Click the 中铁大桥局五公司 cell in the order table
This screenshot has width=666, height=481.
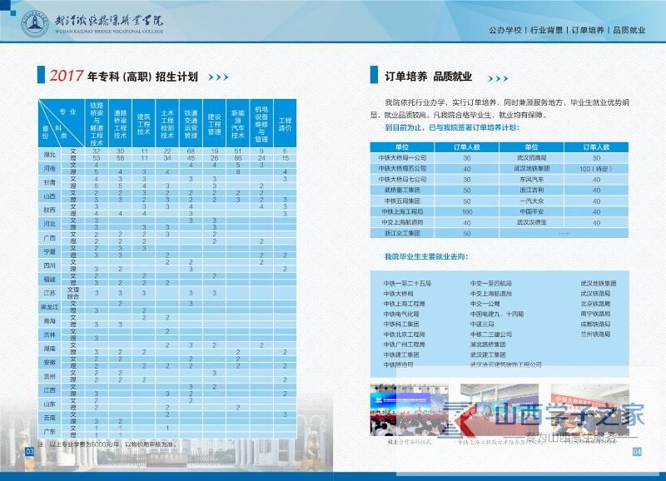click(x=402, y=169)
